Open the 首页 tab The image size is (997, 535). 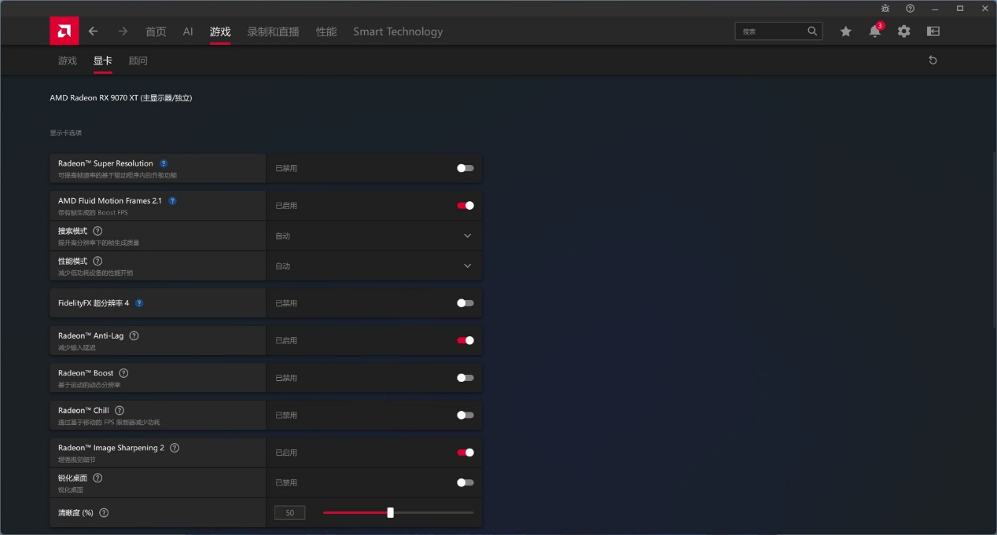pyautogui.click(x=156, y=31)
